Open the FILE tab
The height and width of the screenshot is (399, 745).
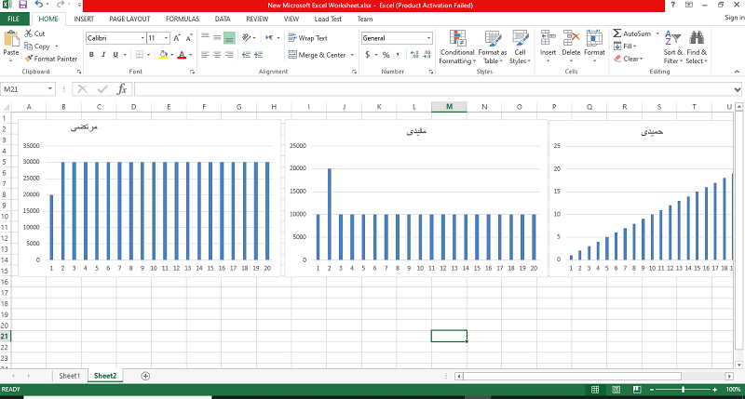14,19
